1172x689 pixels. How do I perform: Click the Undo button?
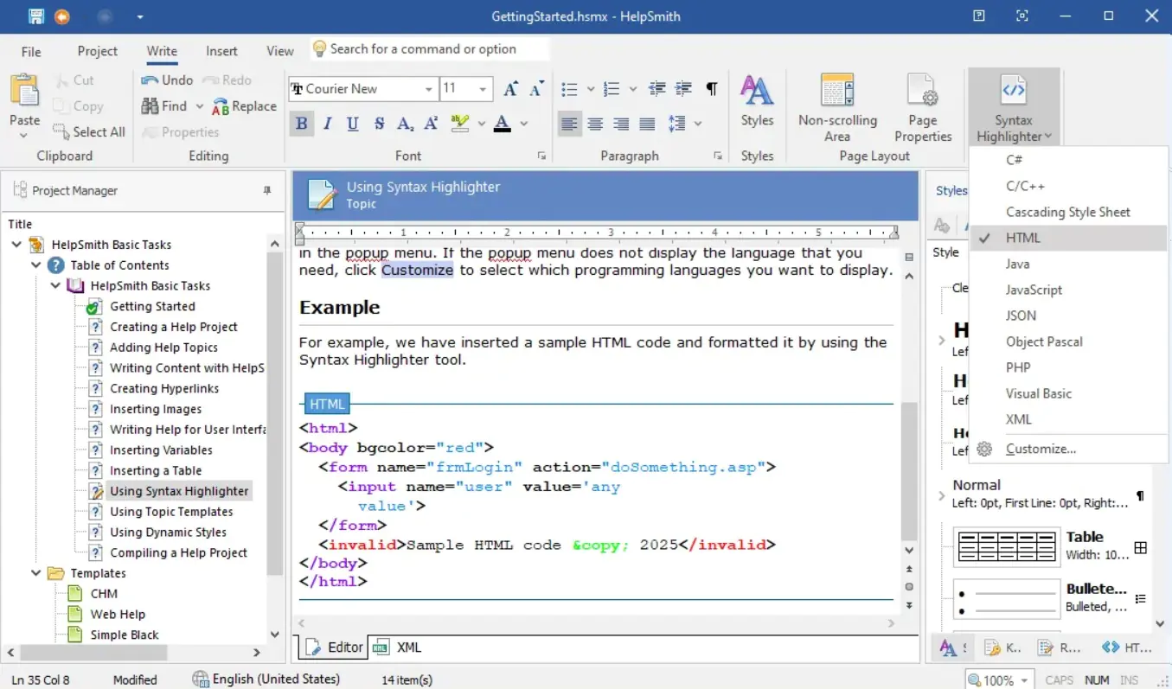point(167,80)
